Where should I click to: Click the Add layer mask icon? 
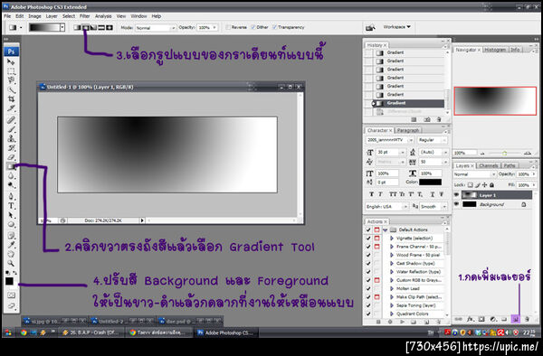(x=481, y=319)
